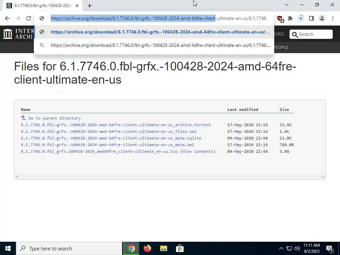Open the _meta.xml file link

coord(107,145)
